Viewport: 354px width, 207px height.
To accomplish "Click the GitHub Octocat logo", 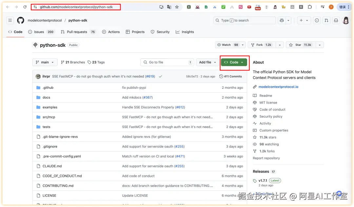I will 21,20.
